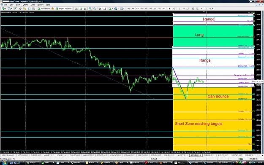Select the Cursor arrow tool
The height and width of the screenshot is (165, 264).
pos(169,8)
